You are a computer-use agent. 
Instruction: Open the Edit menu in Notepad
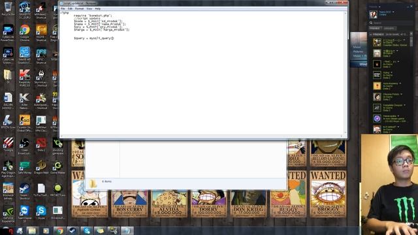pos(70,8)
